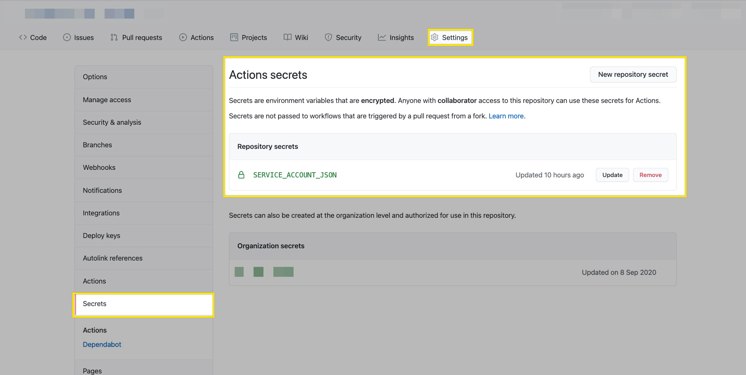
Task: Click the Issues circle icon
Action: [x=67, y=37]
